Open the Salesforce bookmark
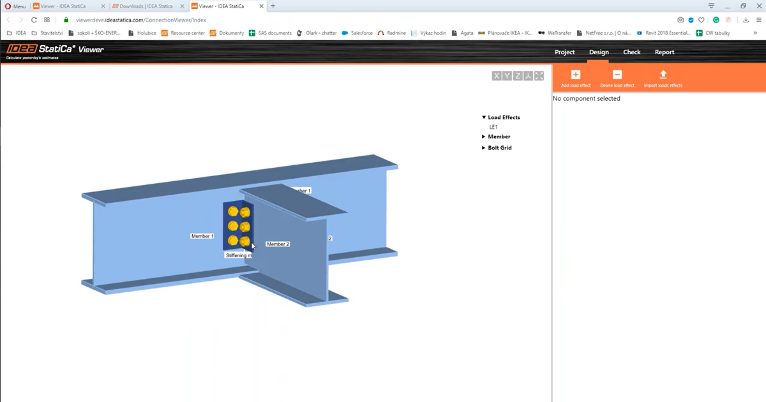The height and width of the screenshot is (402, 766). click(357, 33)
